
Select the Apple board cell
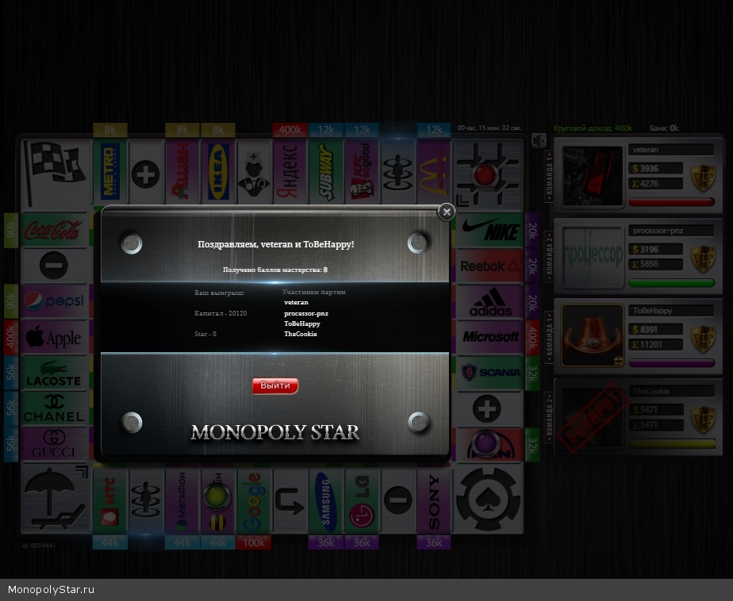[x=54, y=337]
